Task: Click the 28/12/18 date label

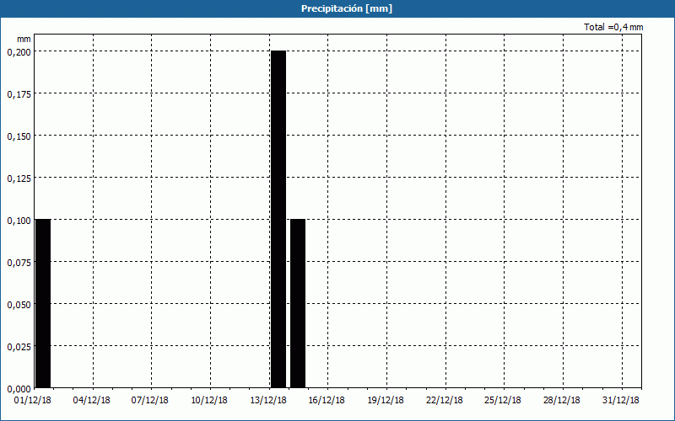Action: tap(562, 400)
